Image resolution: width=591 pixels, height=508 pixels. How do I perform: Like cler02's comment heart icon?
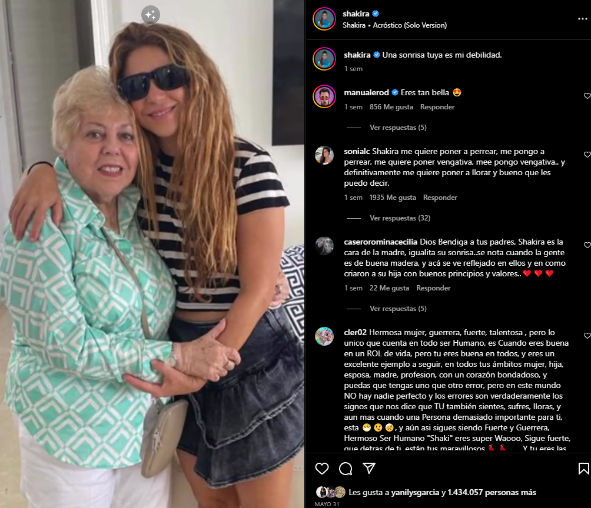(587, 336)
